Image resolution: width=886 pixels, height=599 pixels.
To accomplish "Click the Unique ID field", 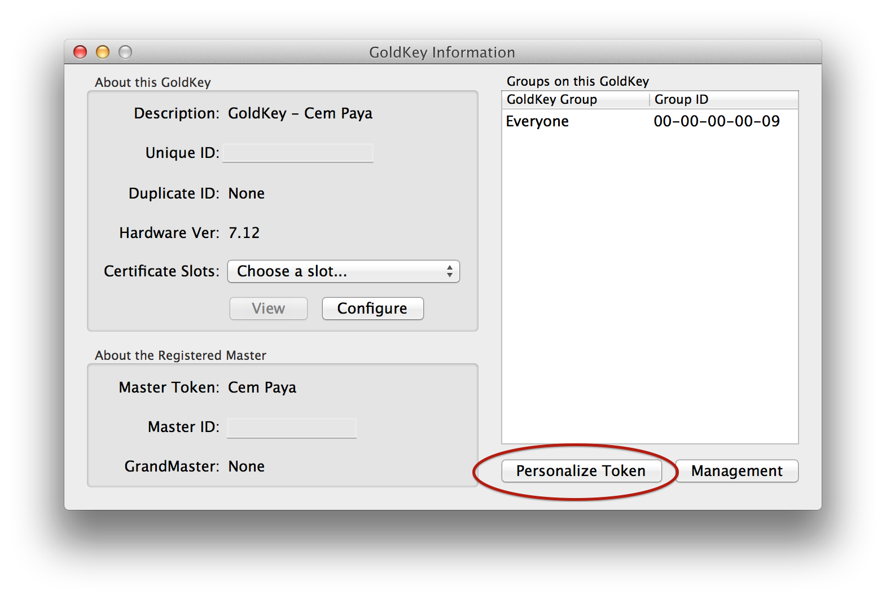I will click(298, 153).
